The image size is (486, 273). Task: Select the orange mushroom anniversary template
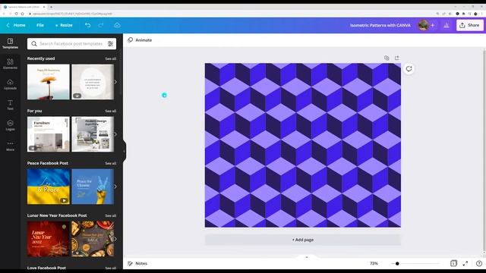point(49,82)
